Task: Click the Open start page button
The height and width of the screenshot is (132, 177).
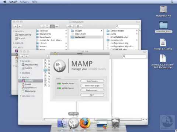Action: 92,86
